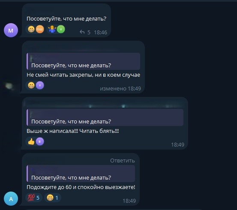
Task: Click green V reactor avatar
Action: [61, 29]
